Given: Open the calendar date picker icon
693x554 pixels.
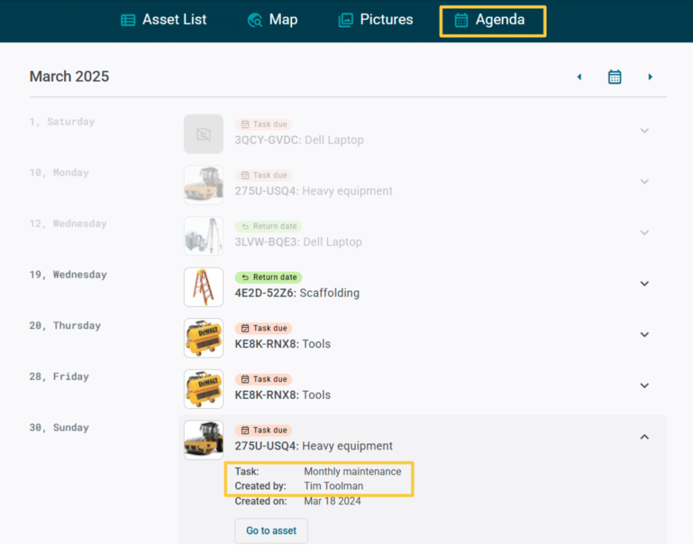Looking at the screenshot, I should pyautogui.click(x=614, y=76).
